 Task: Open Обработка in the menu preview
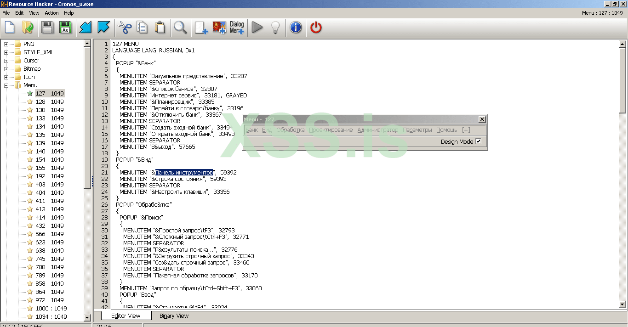[x=291, y=130]
